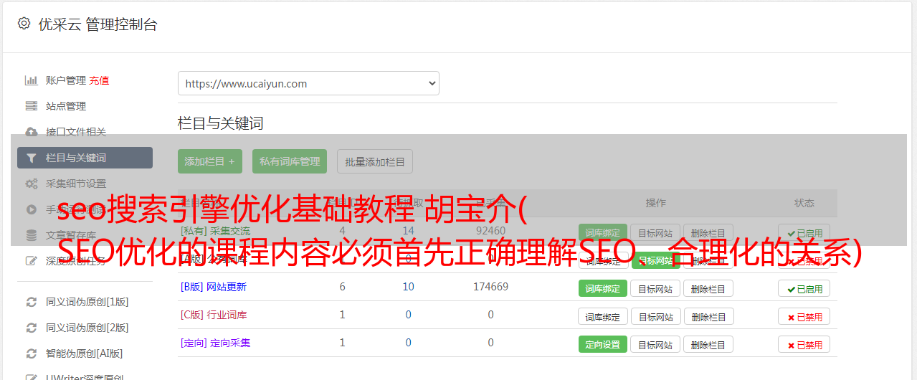The height and width of the screenshot is (380, 917).
Task: Open the [定向] 定向采集 column link
Action: (x=216, y=343)
